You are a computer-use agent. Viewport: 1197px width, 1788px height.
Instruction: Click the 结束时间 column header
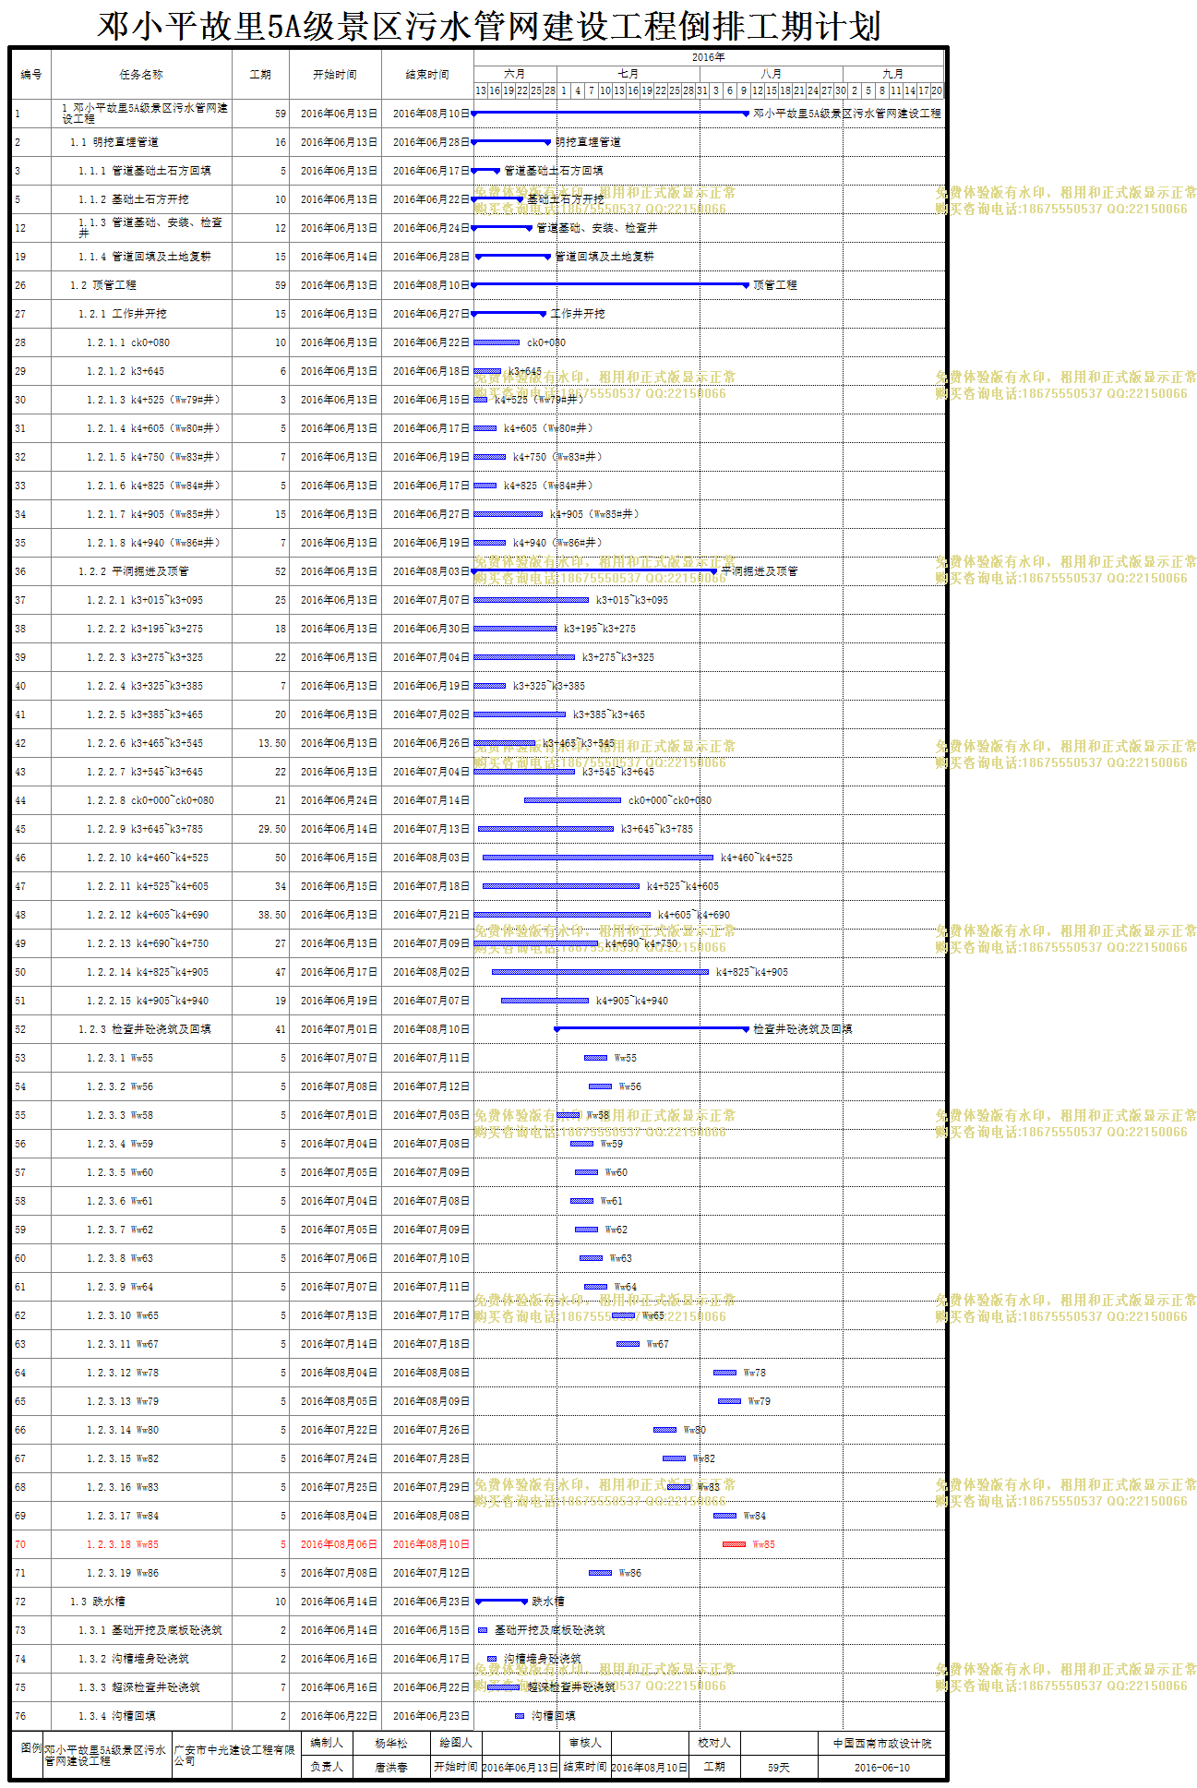[427, 75]
